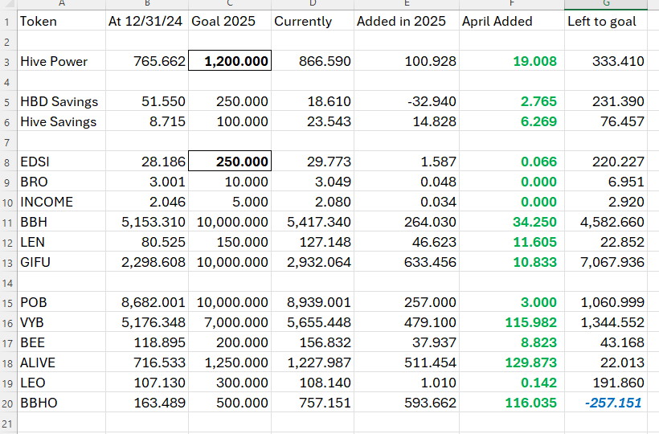Select row 20 header

pyautogui.click(x=7, y=403)
